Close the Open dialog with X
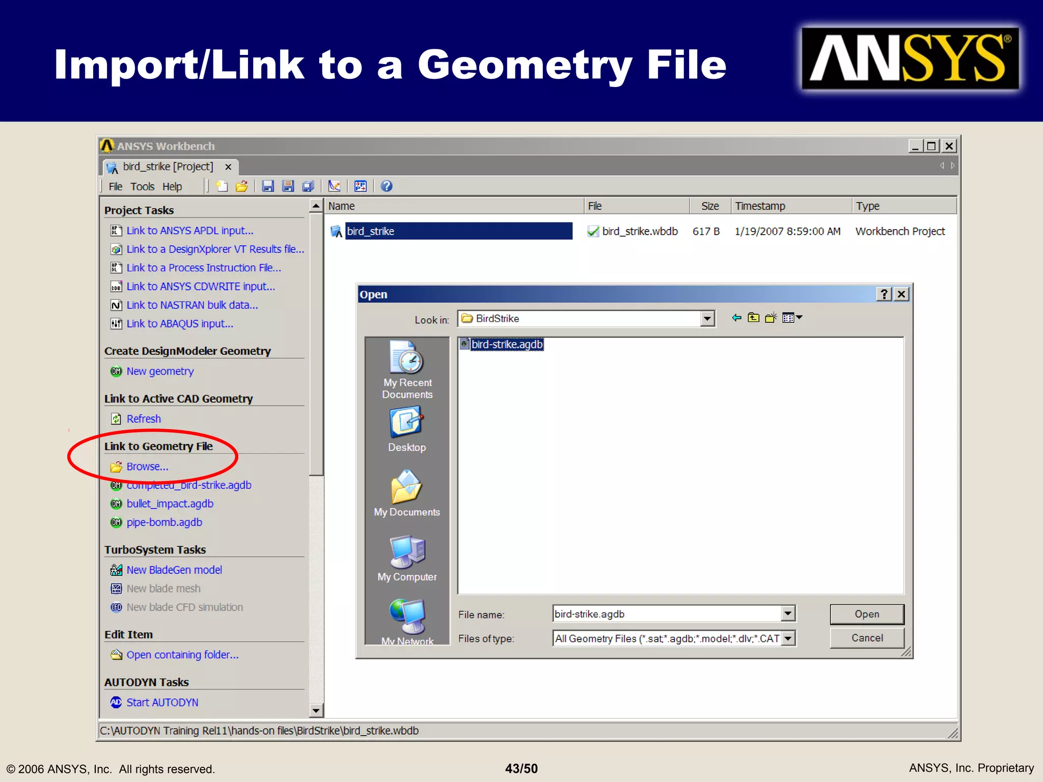The width and height of the screenshot is (1043, 782). (901, 294)
